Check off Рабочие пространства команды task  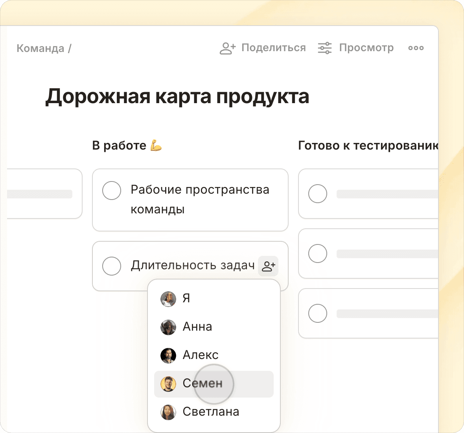tap(112, 191)
